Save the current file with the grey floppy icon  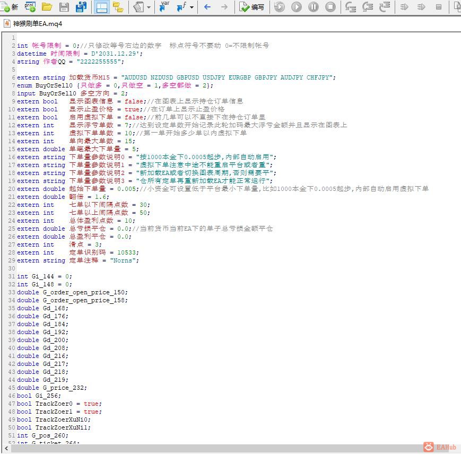coord(64,7)
